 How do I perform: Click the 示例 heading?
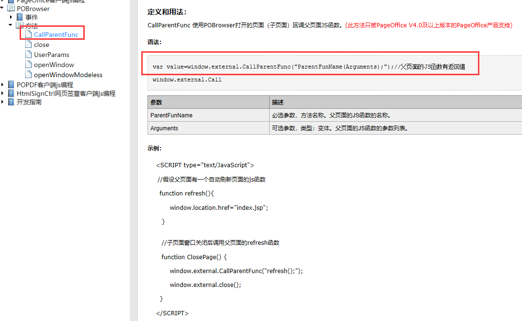pyautogui.click(x=155, y=149)
